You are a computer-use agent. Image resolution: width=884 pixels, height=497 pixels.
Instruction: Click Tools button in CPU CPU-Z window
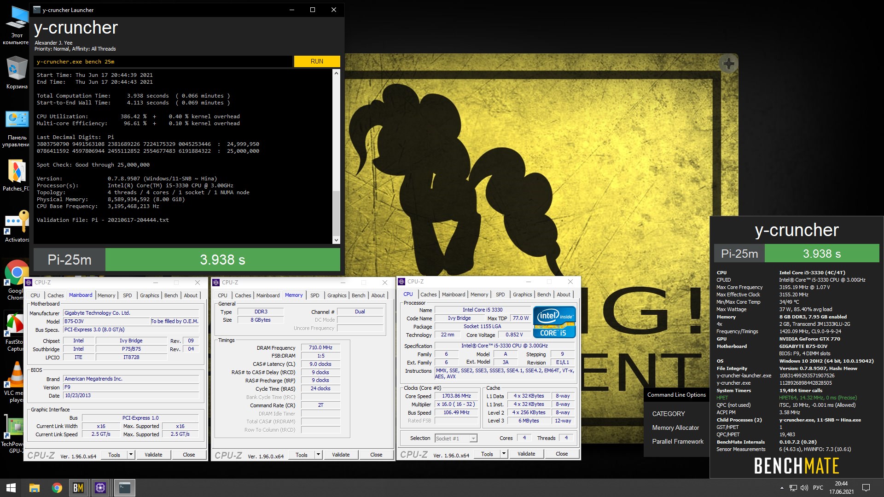point(487,454)
